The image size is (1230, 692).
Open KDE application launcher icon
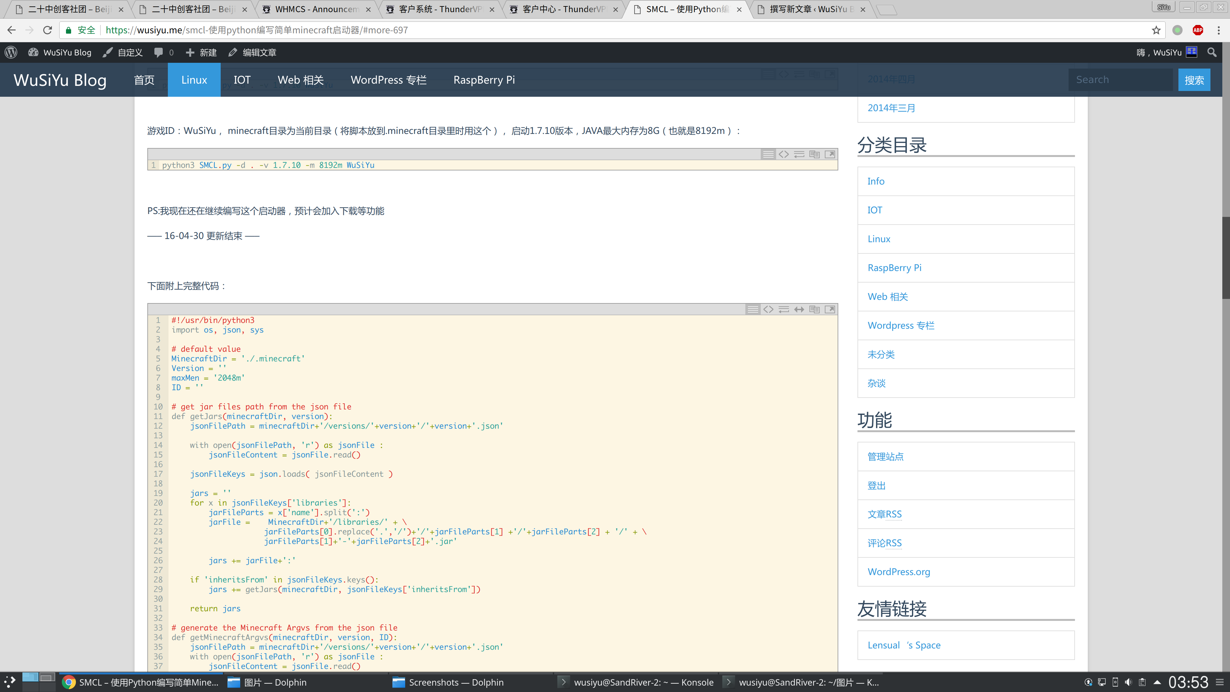10,682
